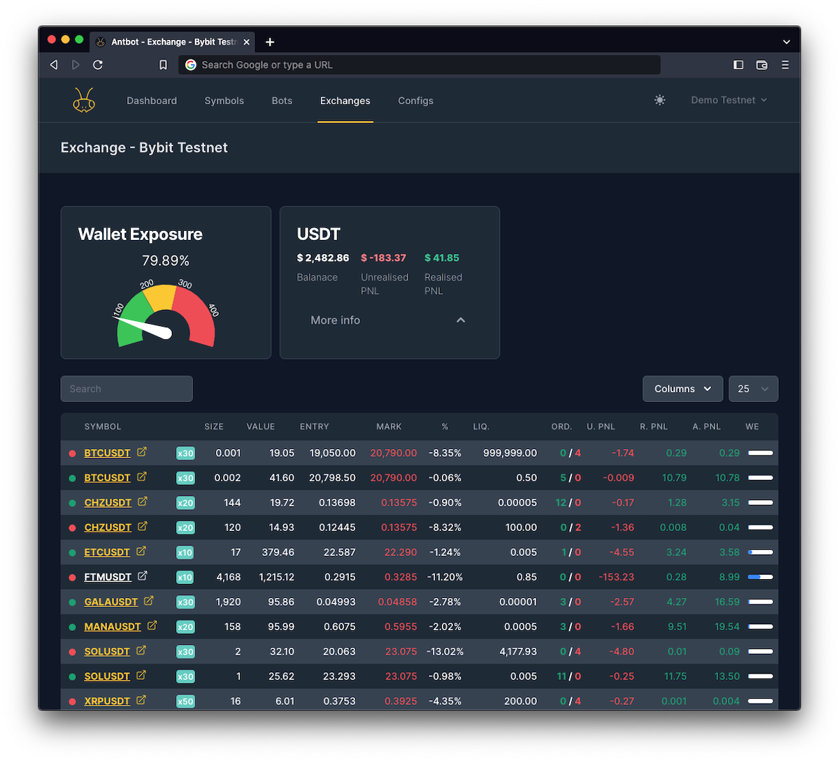Open external link icon for SOLUSDT 23.293 row

(141, 675)
